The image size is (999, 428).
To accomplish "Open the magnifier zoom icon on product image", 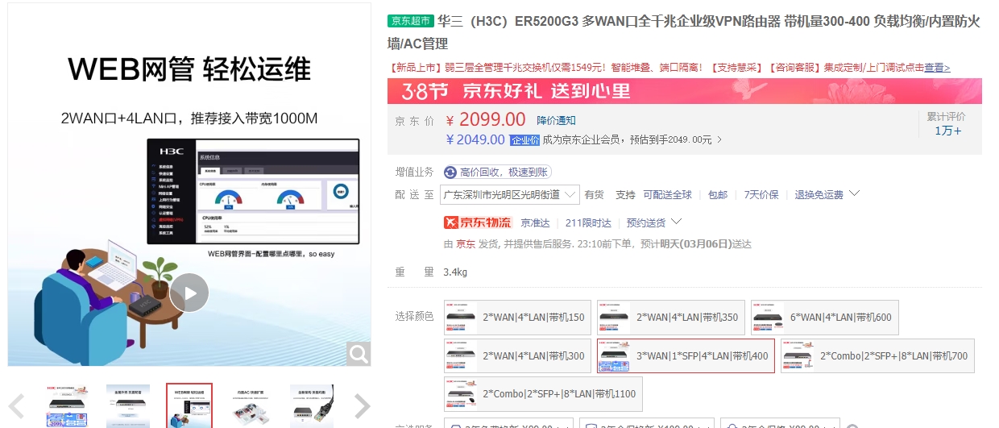I will pyautogui.click(x=359, y=353).
